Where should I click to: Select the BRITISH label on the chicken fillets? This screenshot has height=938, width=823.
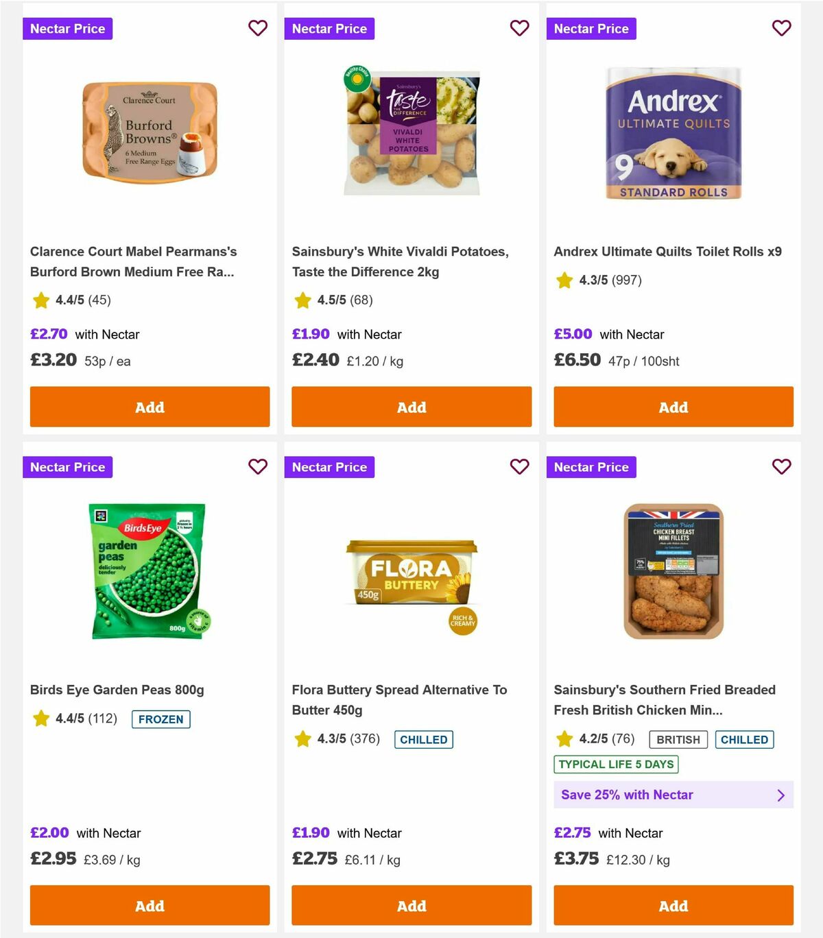678,739
